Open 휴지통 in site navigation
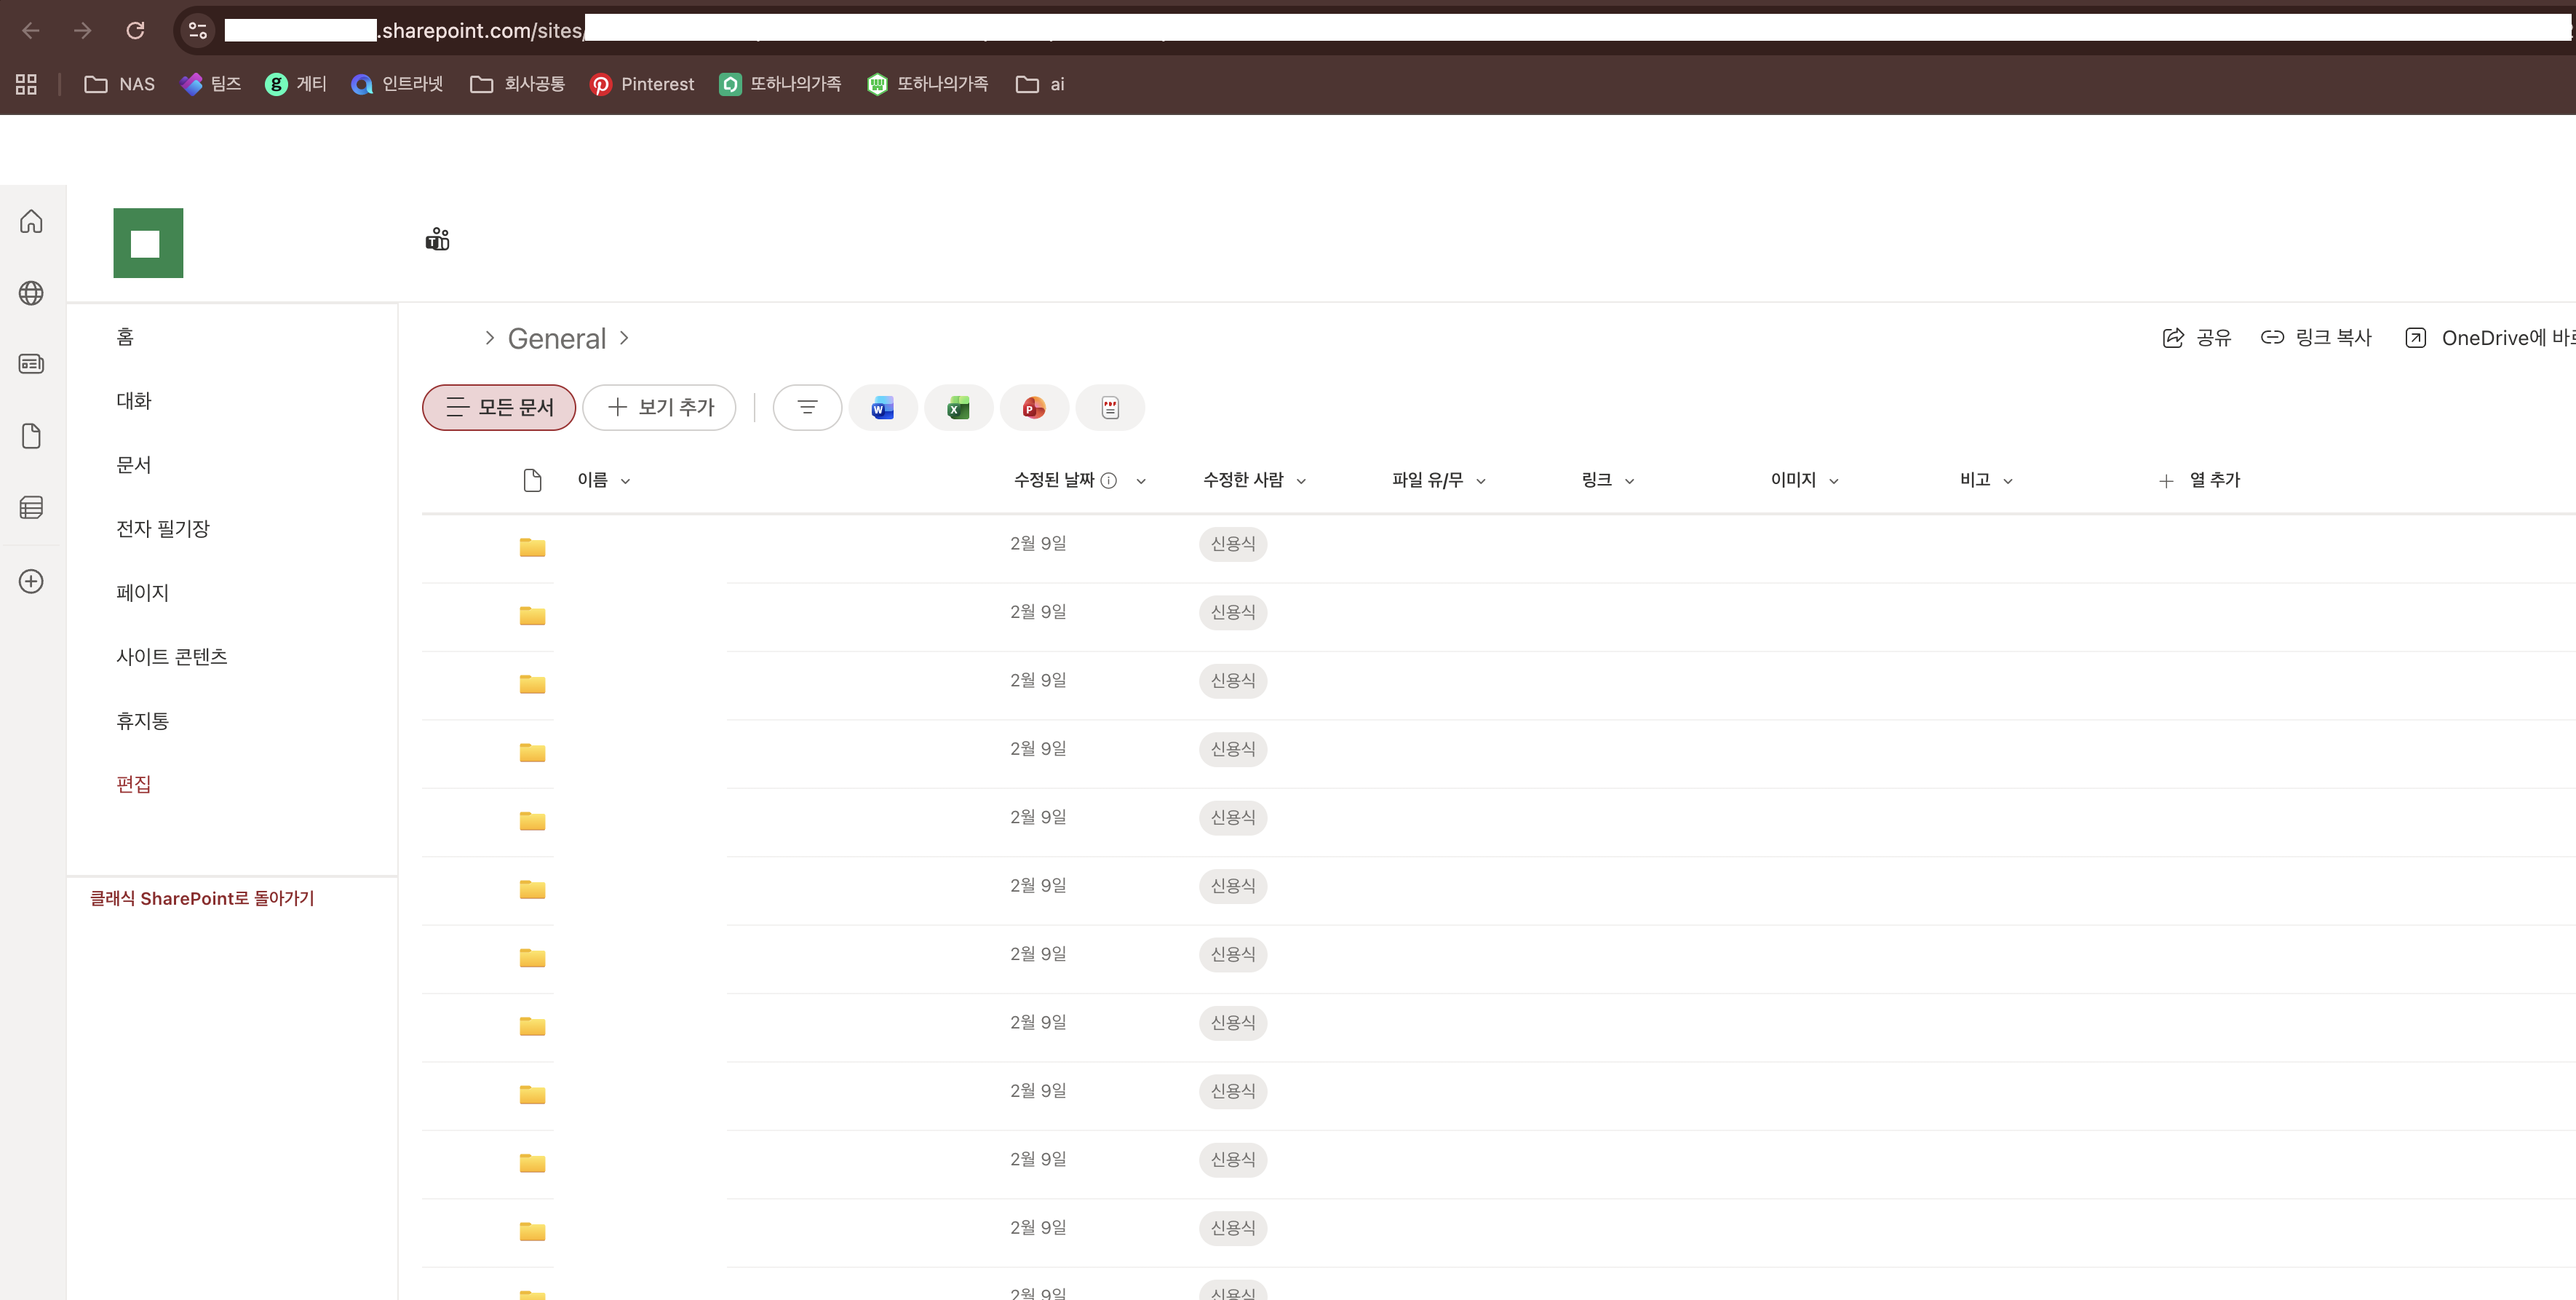The height and width of the screenshot is (1300, 2576). click(x=143, y=721)
